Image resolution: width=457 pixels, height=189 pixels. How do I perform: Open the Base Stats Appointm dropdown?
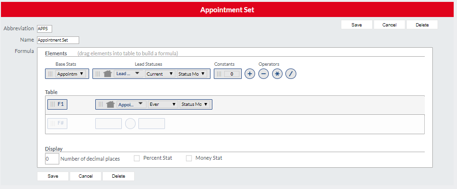[70, 74]
